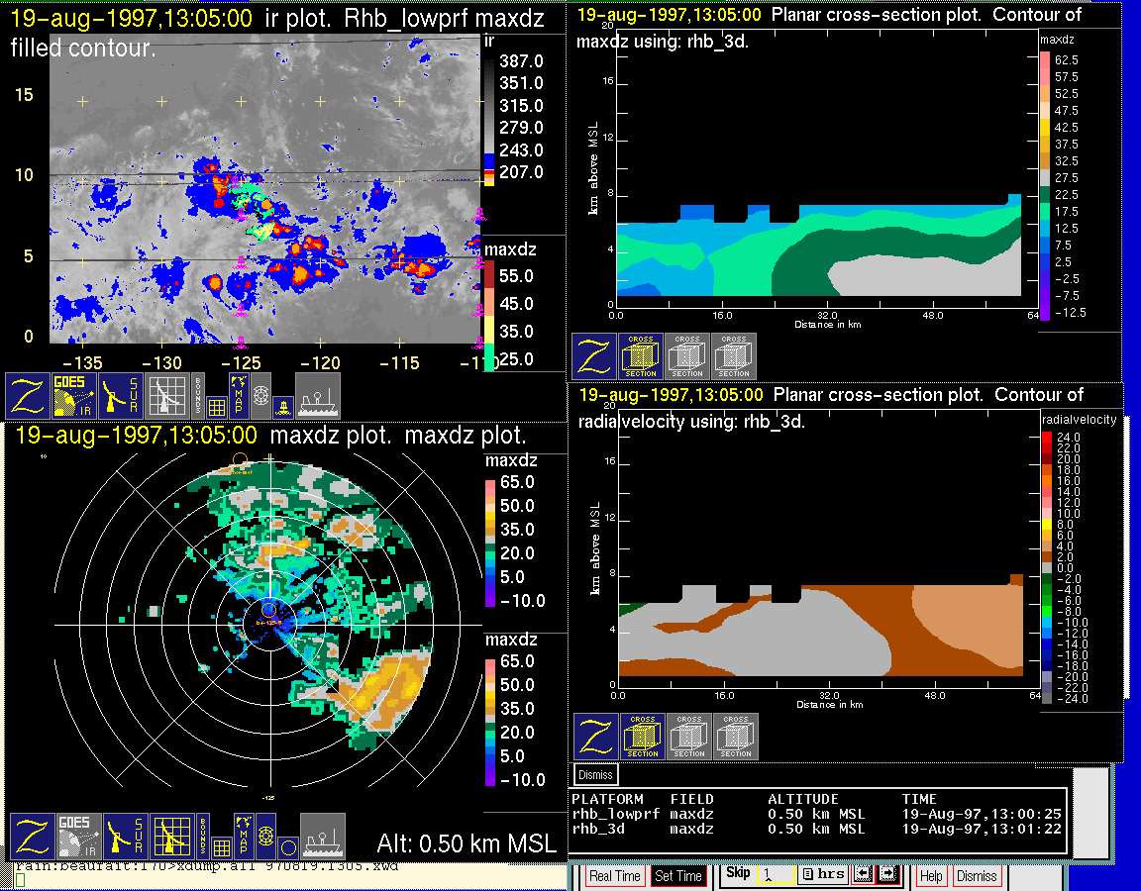Screen dimensions: 1141x891
Task: Click the GOES IR satellite icon in top toolbar
Action: coord(73,395)
